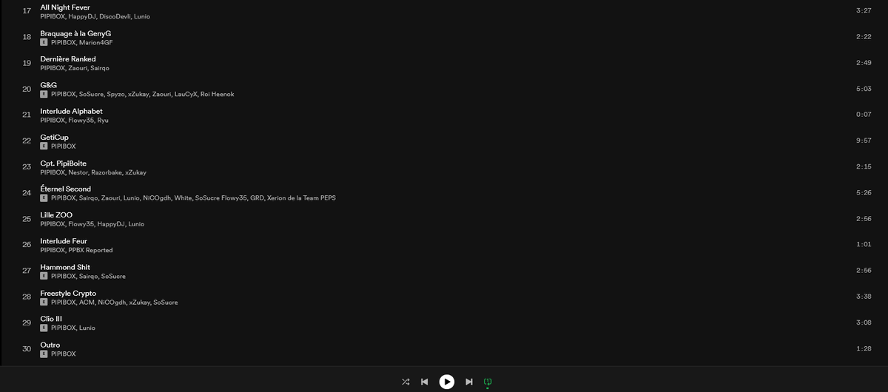
Task: Click the explicit badge on the G&G row
Action: pyautogui.click(x=44, y=94)
